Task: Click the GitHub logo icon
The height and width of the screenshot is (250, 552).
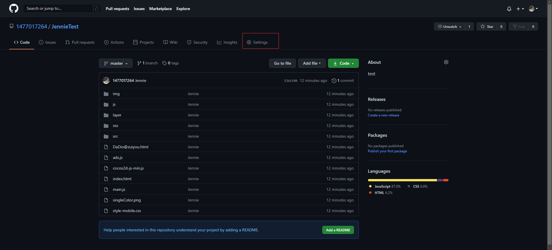Action: [14, 8]
